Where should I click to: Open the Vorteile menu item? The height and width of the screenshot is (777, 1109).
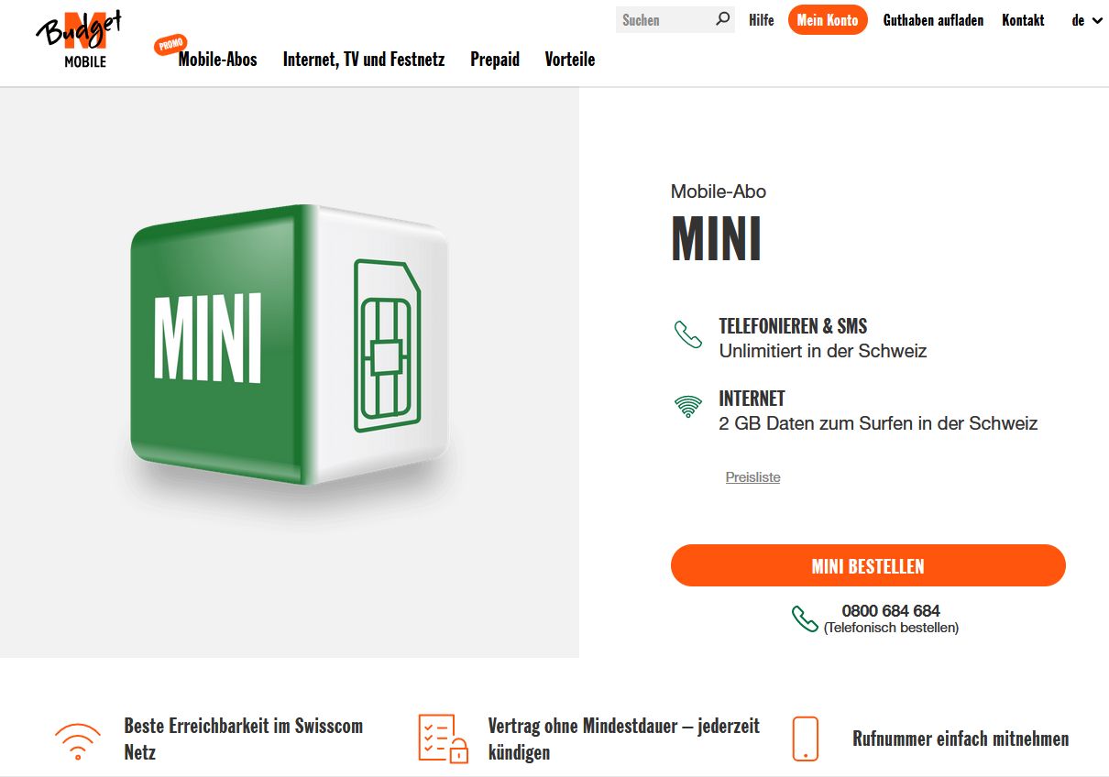[x=570, y=59]
